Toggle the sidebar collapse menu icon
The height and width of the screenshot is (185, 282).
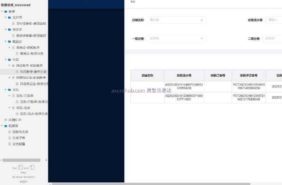pos(133,2)
